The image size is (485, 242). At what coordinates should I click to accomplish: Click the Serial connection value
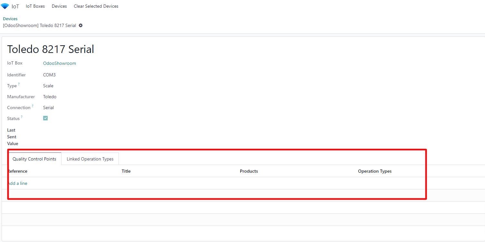49,108
